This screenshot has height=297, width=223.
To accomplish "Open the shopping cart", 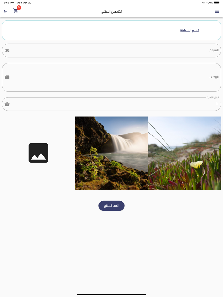I will (x=16, y=11).
